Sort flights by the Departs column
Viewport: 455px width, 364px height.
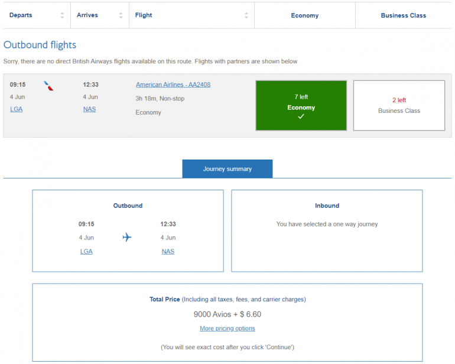(21, 15)
